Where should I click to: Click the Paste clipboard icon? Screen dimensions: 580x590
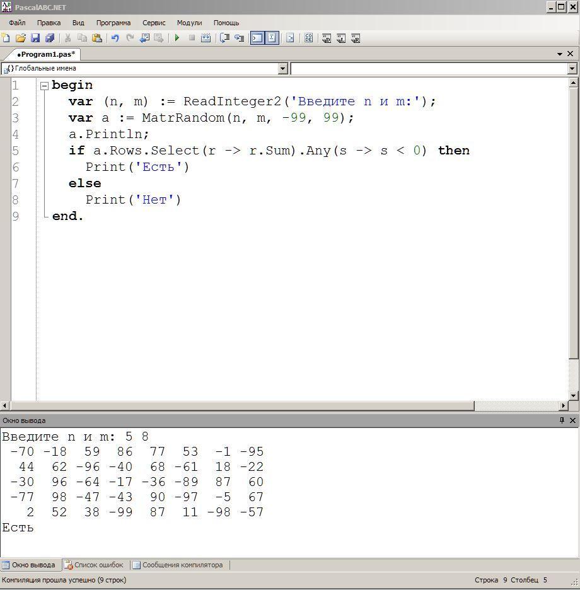tap(96, 38)
